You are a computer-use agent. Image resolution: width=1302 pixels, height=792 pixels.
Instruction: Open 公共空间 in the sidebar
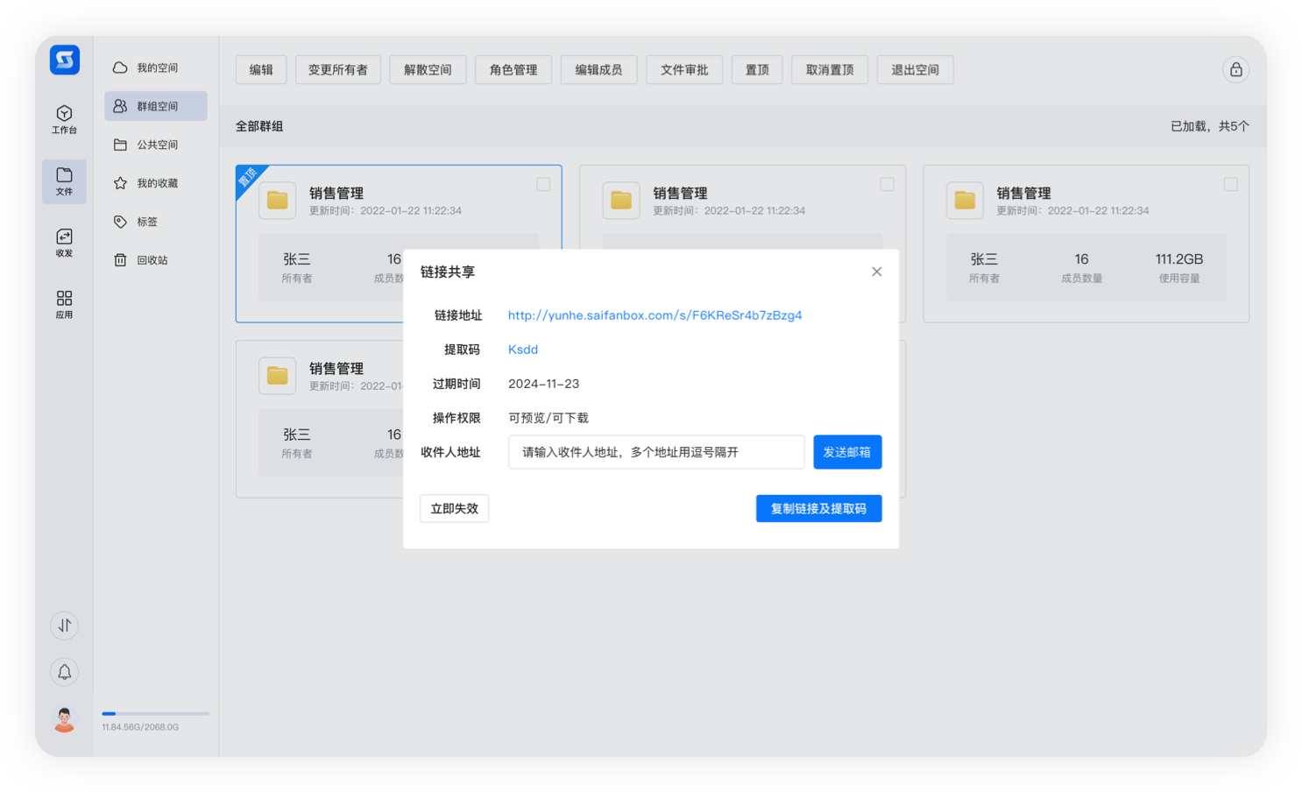[x=156, y=145]
